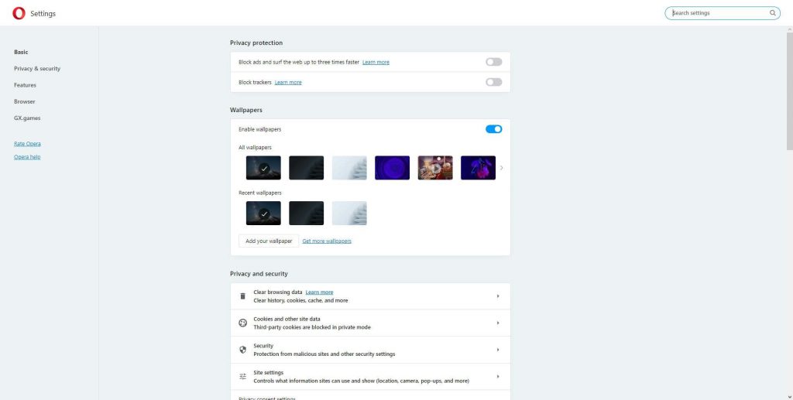Disable the Enable wallpapers toggle
This screenshot has width=793, height=400.
coord(493,129)
